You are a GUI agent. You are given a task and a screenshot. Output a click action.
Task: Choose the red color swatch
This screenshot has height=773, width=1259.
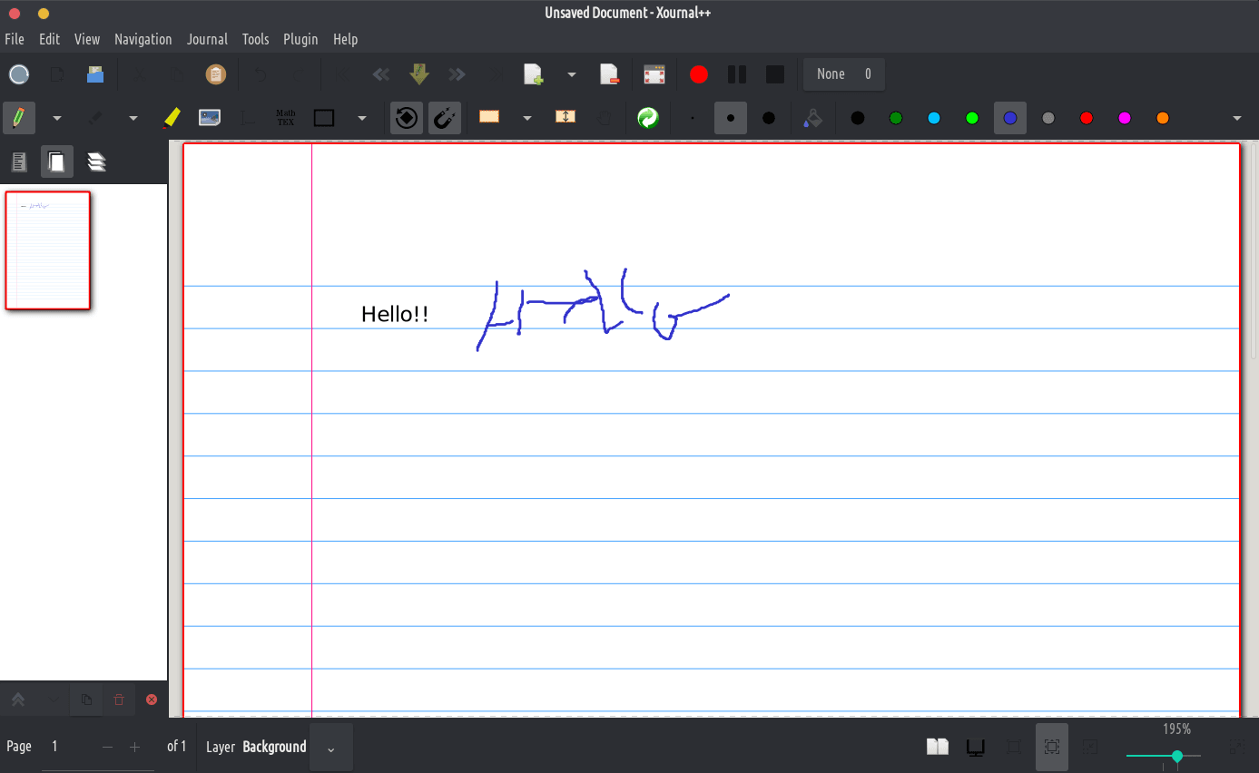pyautogui.click(x=1087, y=118)
